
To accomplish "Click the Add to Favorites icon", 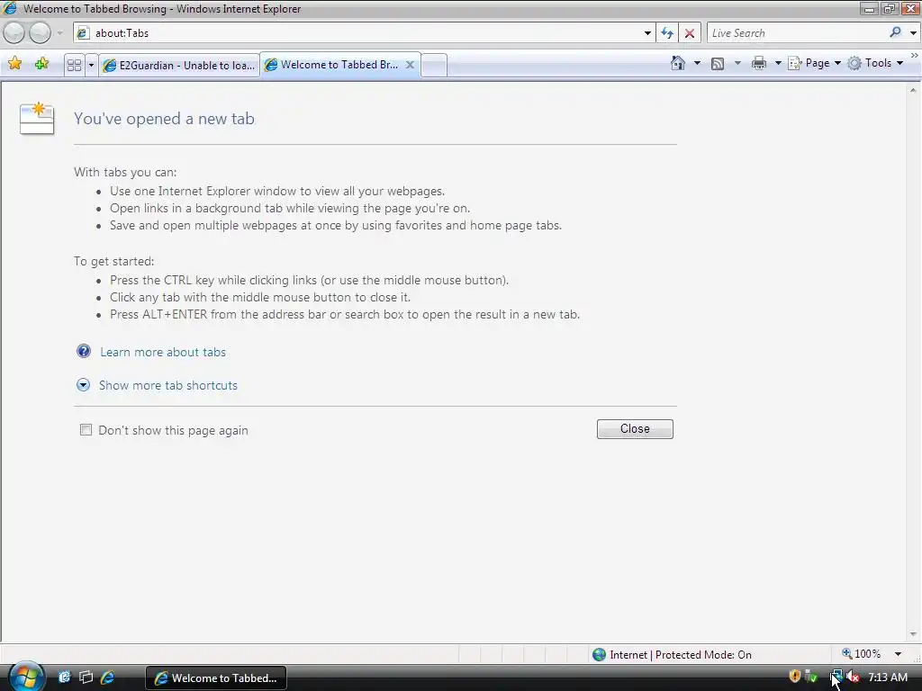I will coord(41,64).
